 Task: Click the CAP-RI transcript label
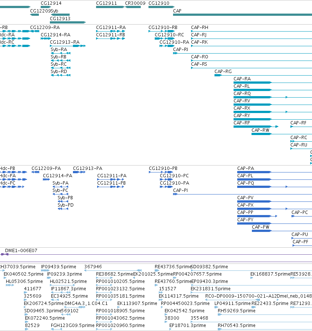[x=181, y=50]
